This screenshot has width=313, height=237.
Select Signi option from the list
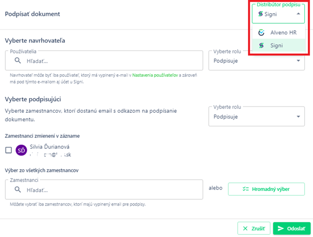pos(279,45)
